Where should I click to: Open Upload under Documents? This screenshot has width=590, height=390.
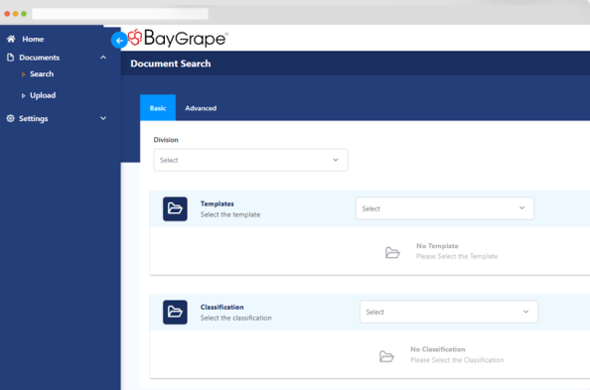click(x=43, y=95)
